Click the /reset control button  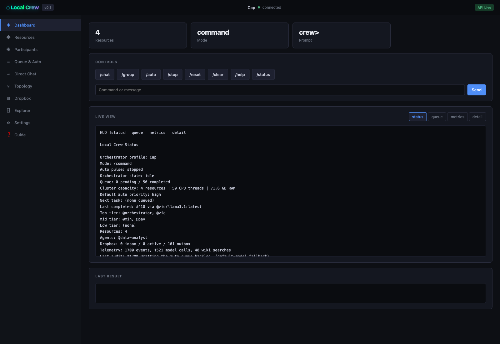(195, 74)
